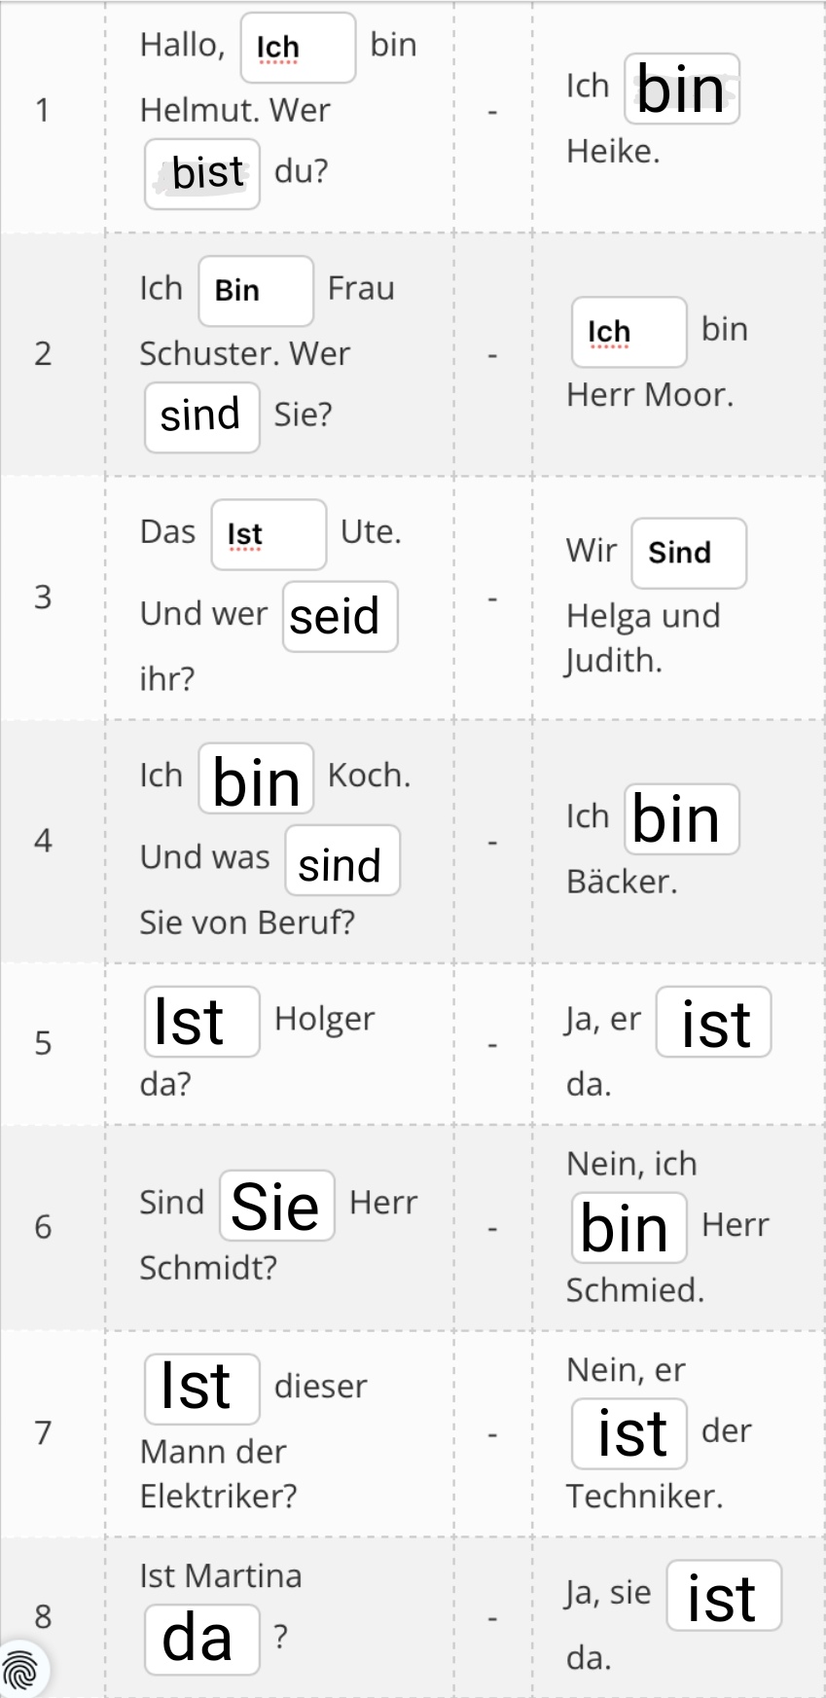The height and width of the screenshot is (1698, 826).
Task: Select the 'seid' field after 'Und wer'
Action: click(341, 616)
